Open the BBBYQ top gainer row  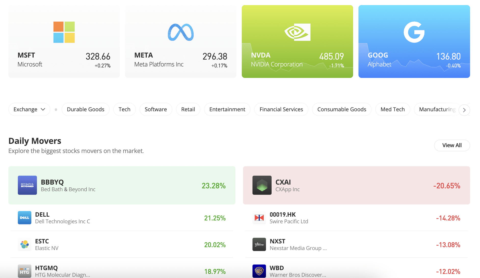click(x=122, y=185)
